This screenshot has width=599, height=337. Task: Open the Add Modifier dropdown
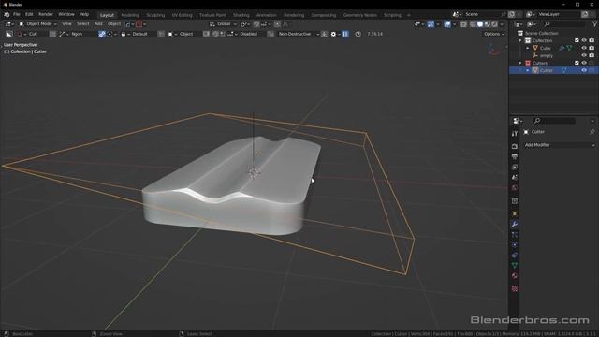(560, 145)
